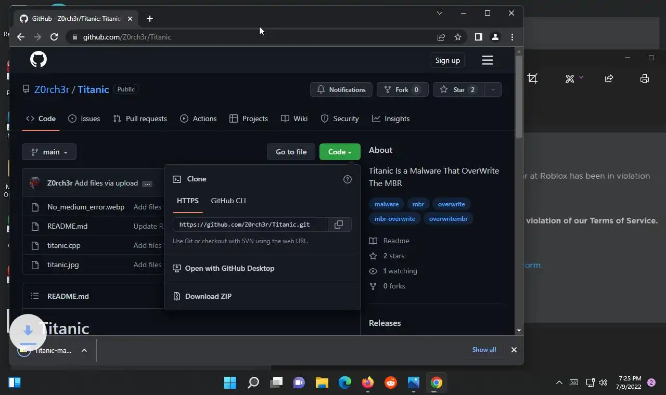Image resolution: width=666 pixels, height=395 pixels.
Task: Fork the repository
Action: coord(402,89)
